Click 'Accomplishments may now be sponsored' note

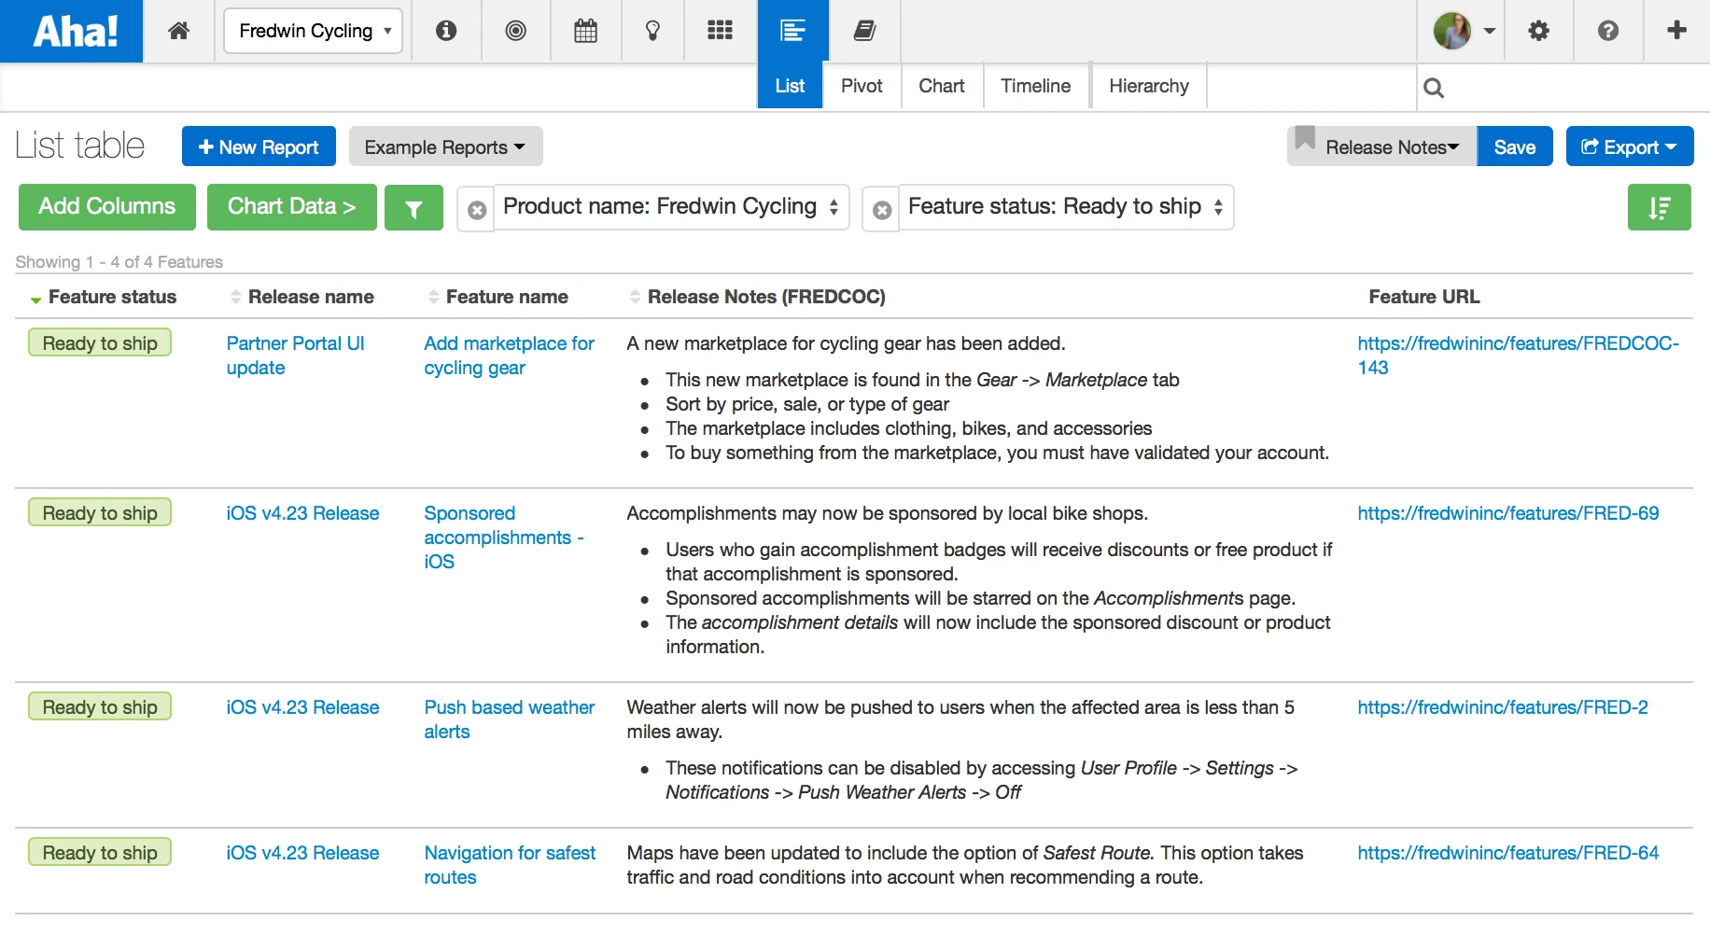(x=887, y=513)
